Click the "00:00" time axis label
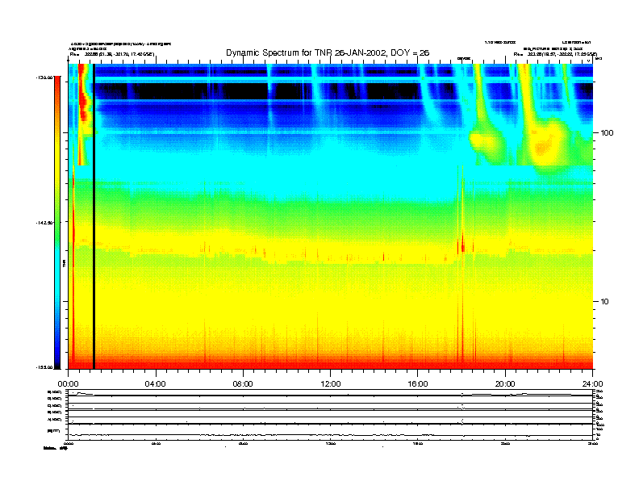 pos(68,384)
